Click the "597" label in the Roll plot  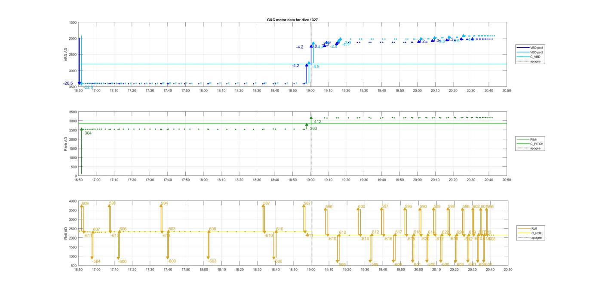[x=385, y=206]
